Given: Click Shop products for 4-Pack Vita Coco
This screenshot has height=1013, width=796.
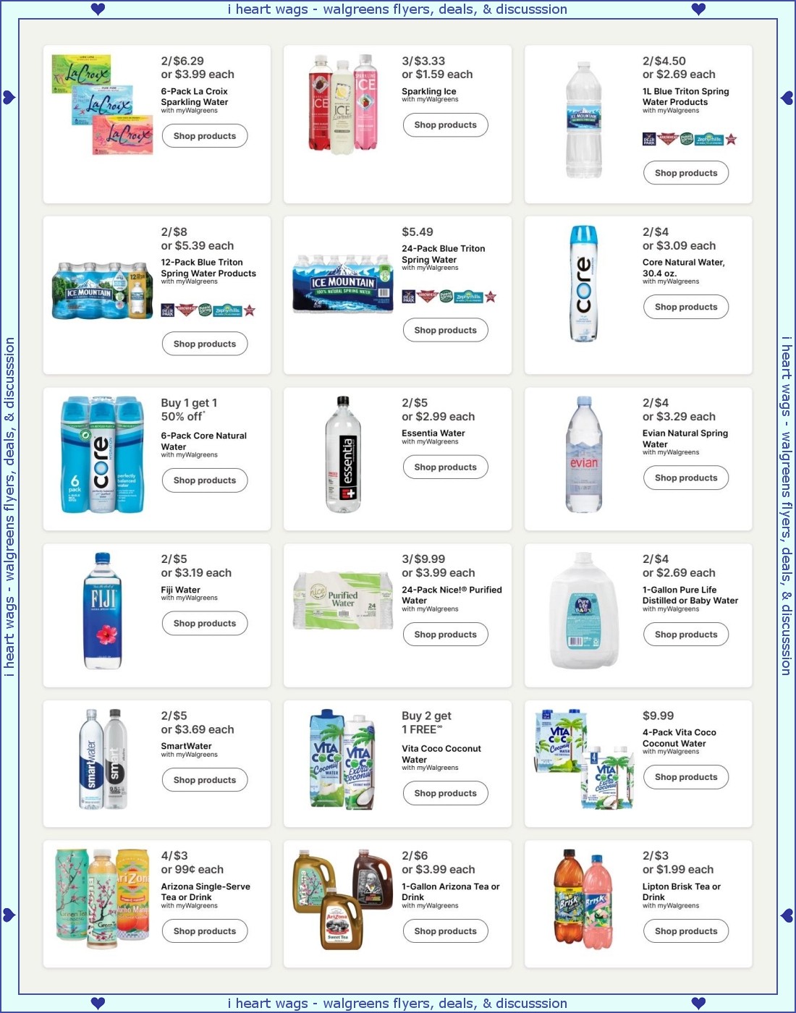Looking at the screenshot, I should [x=686, y=777].
